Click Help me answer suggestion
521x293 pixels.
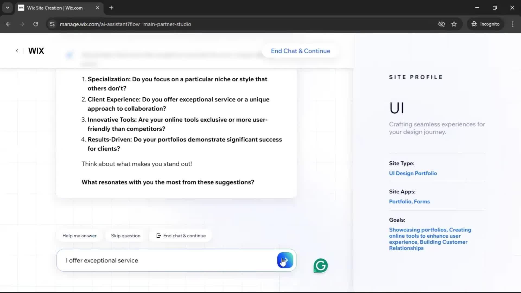80,236
